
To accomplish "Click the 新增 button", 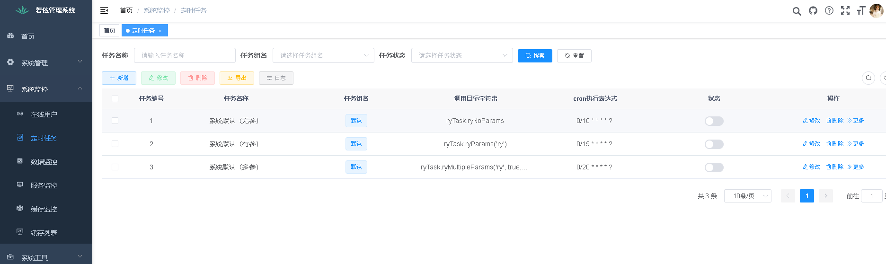I will tap(119, 78).
